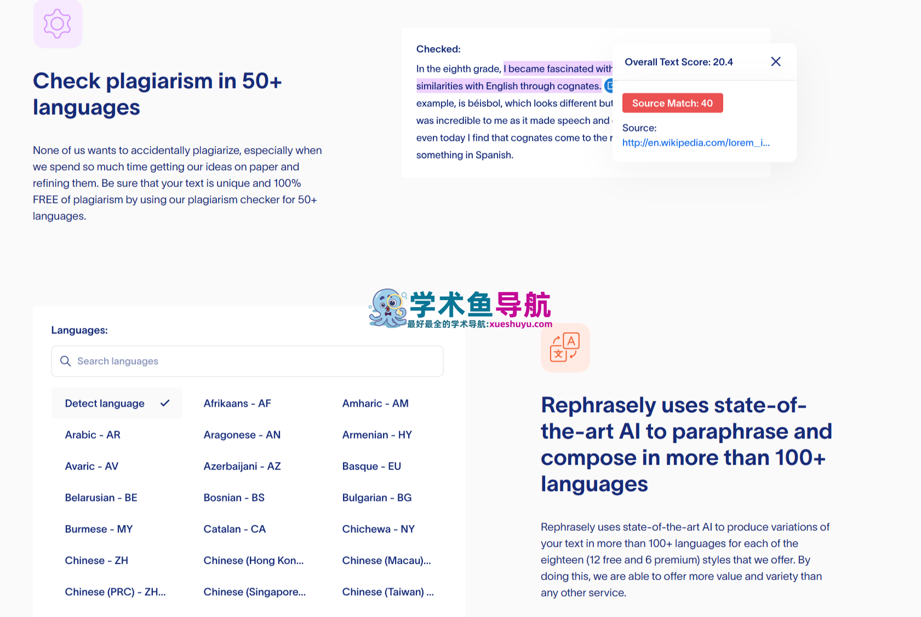
Task: Choose Afrikaans - AF language
Action: [x=237, y=403]
